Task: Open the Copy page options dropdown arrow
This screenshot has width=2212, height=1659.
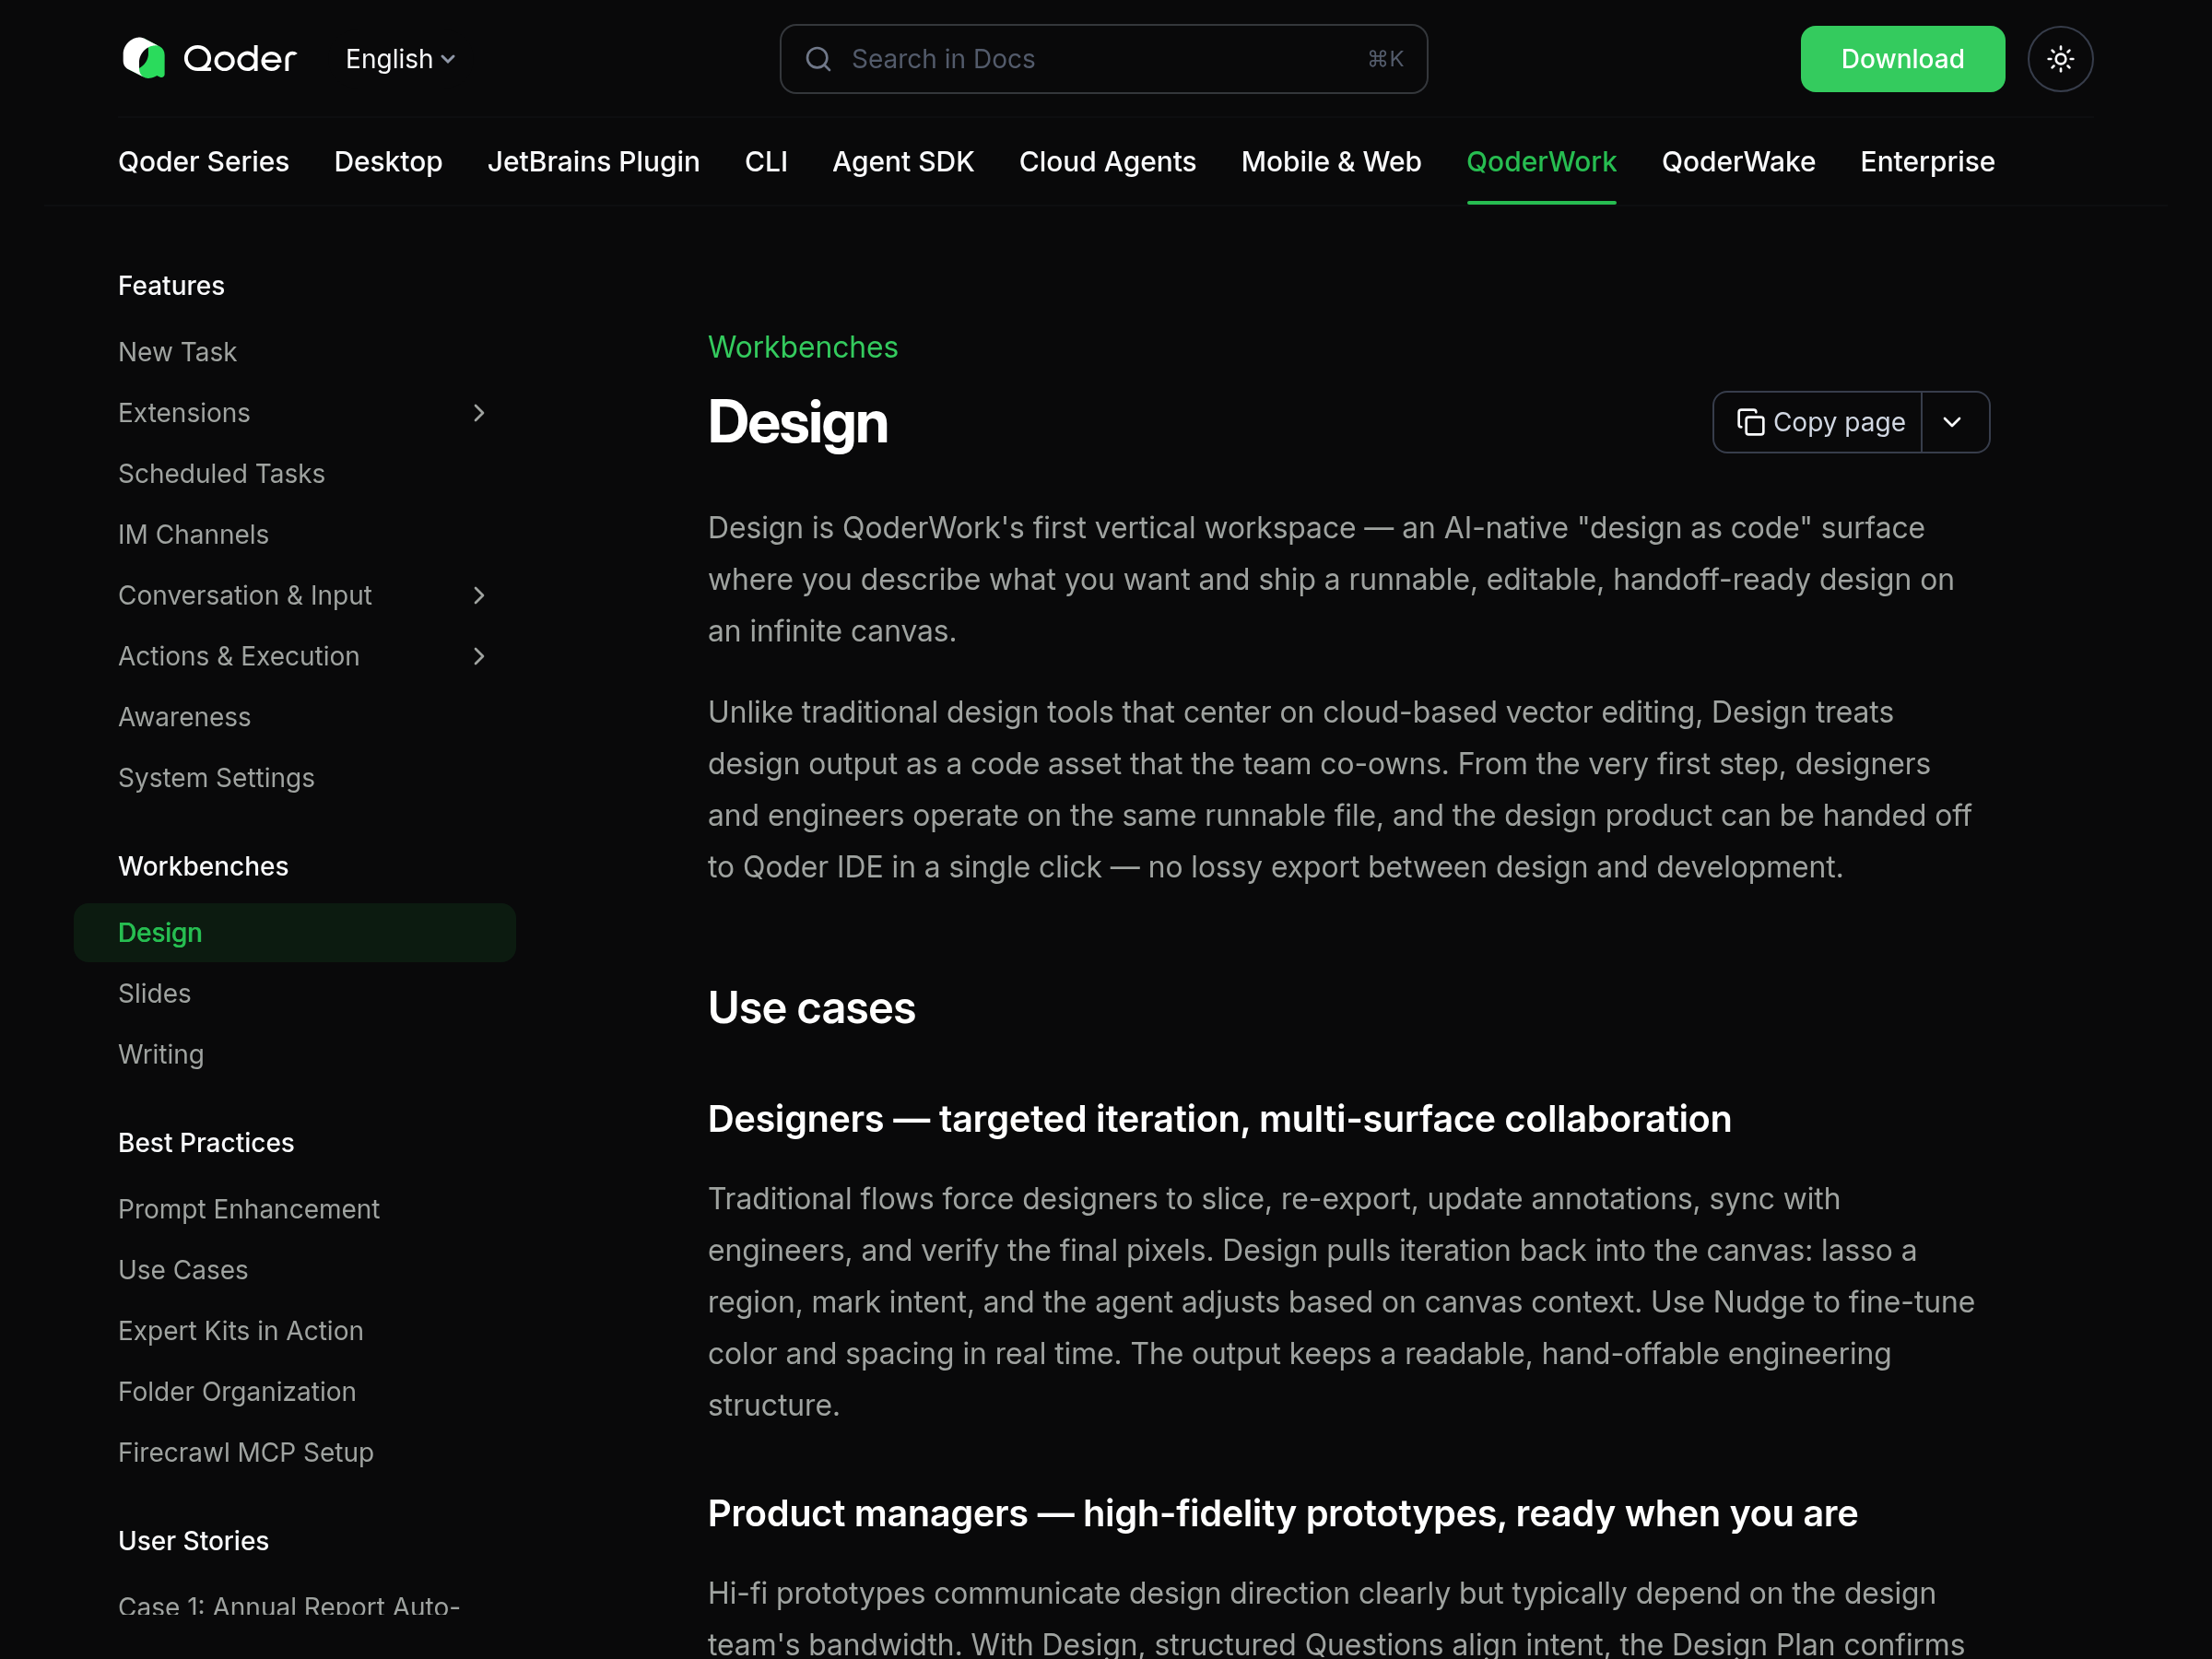Action: click(x=1953, y=422)
